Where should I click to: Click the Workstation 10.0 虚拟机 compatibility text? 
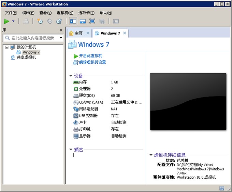pyautogui.click(x=196, y=177)
